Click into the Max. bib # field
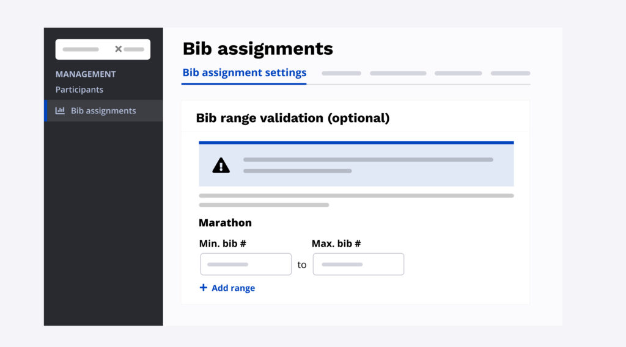Image resolution: width=626 pixels, height=347 pixels. point(358,265)
